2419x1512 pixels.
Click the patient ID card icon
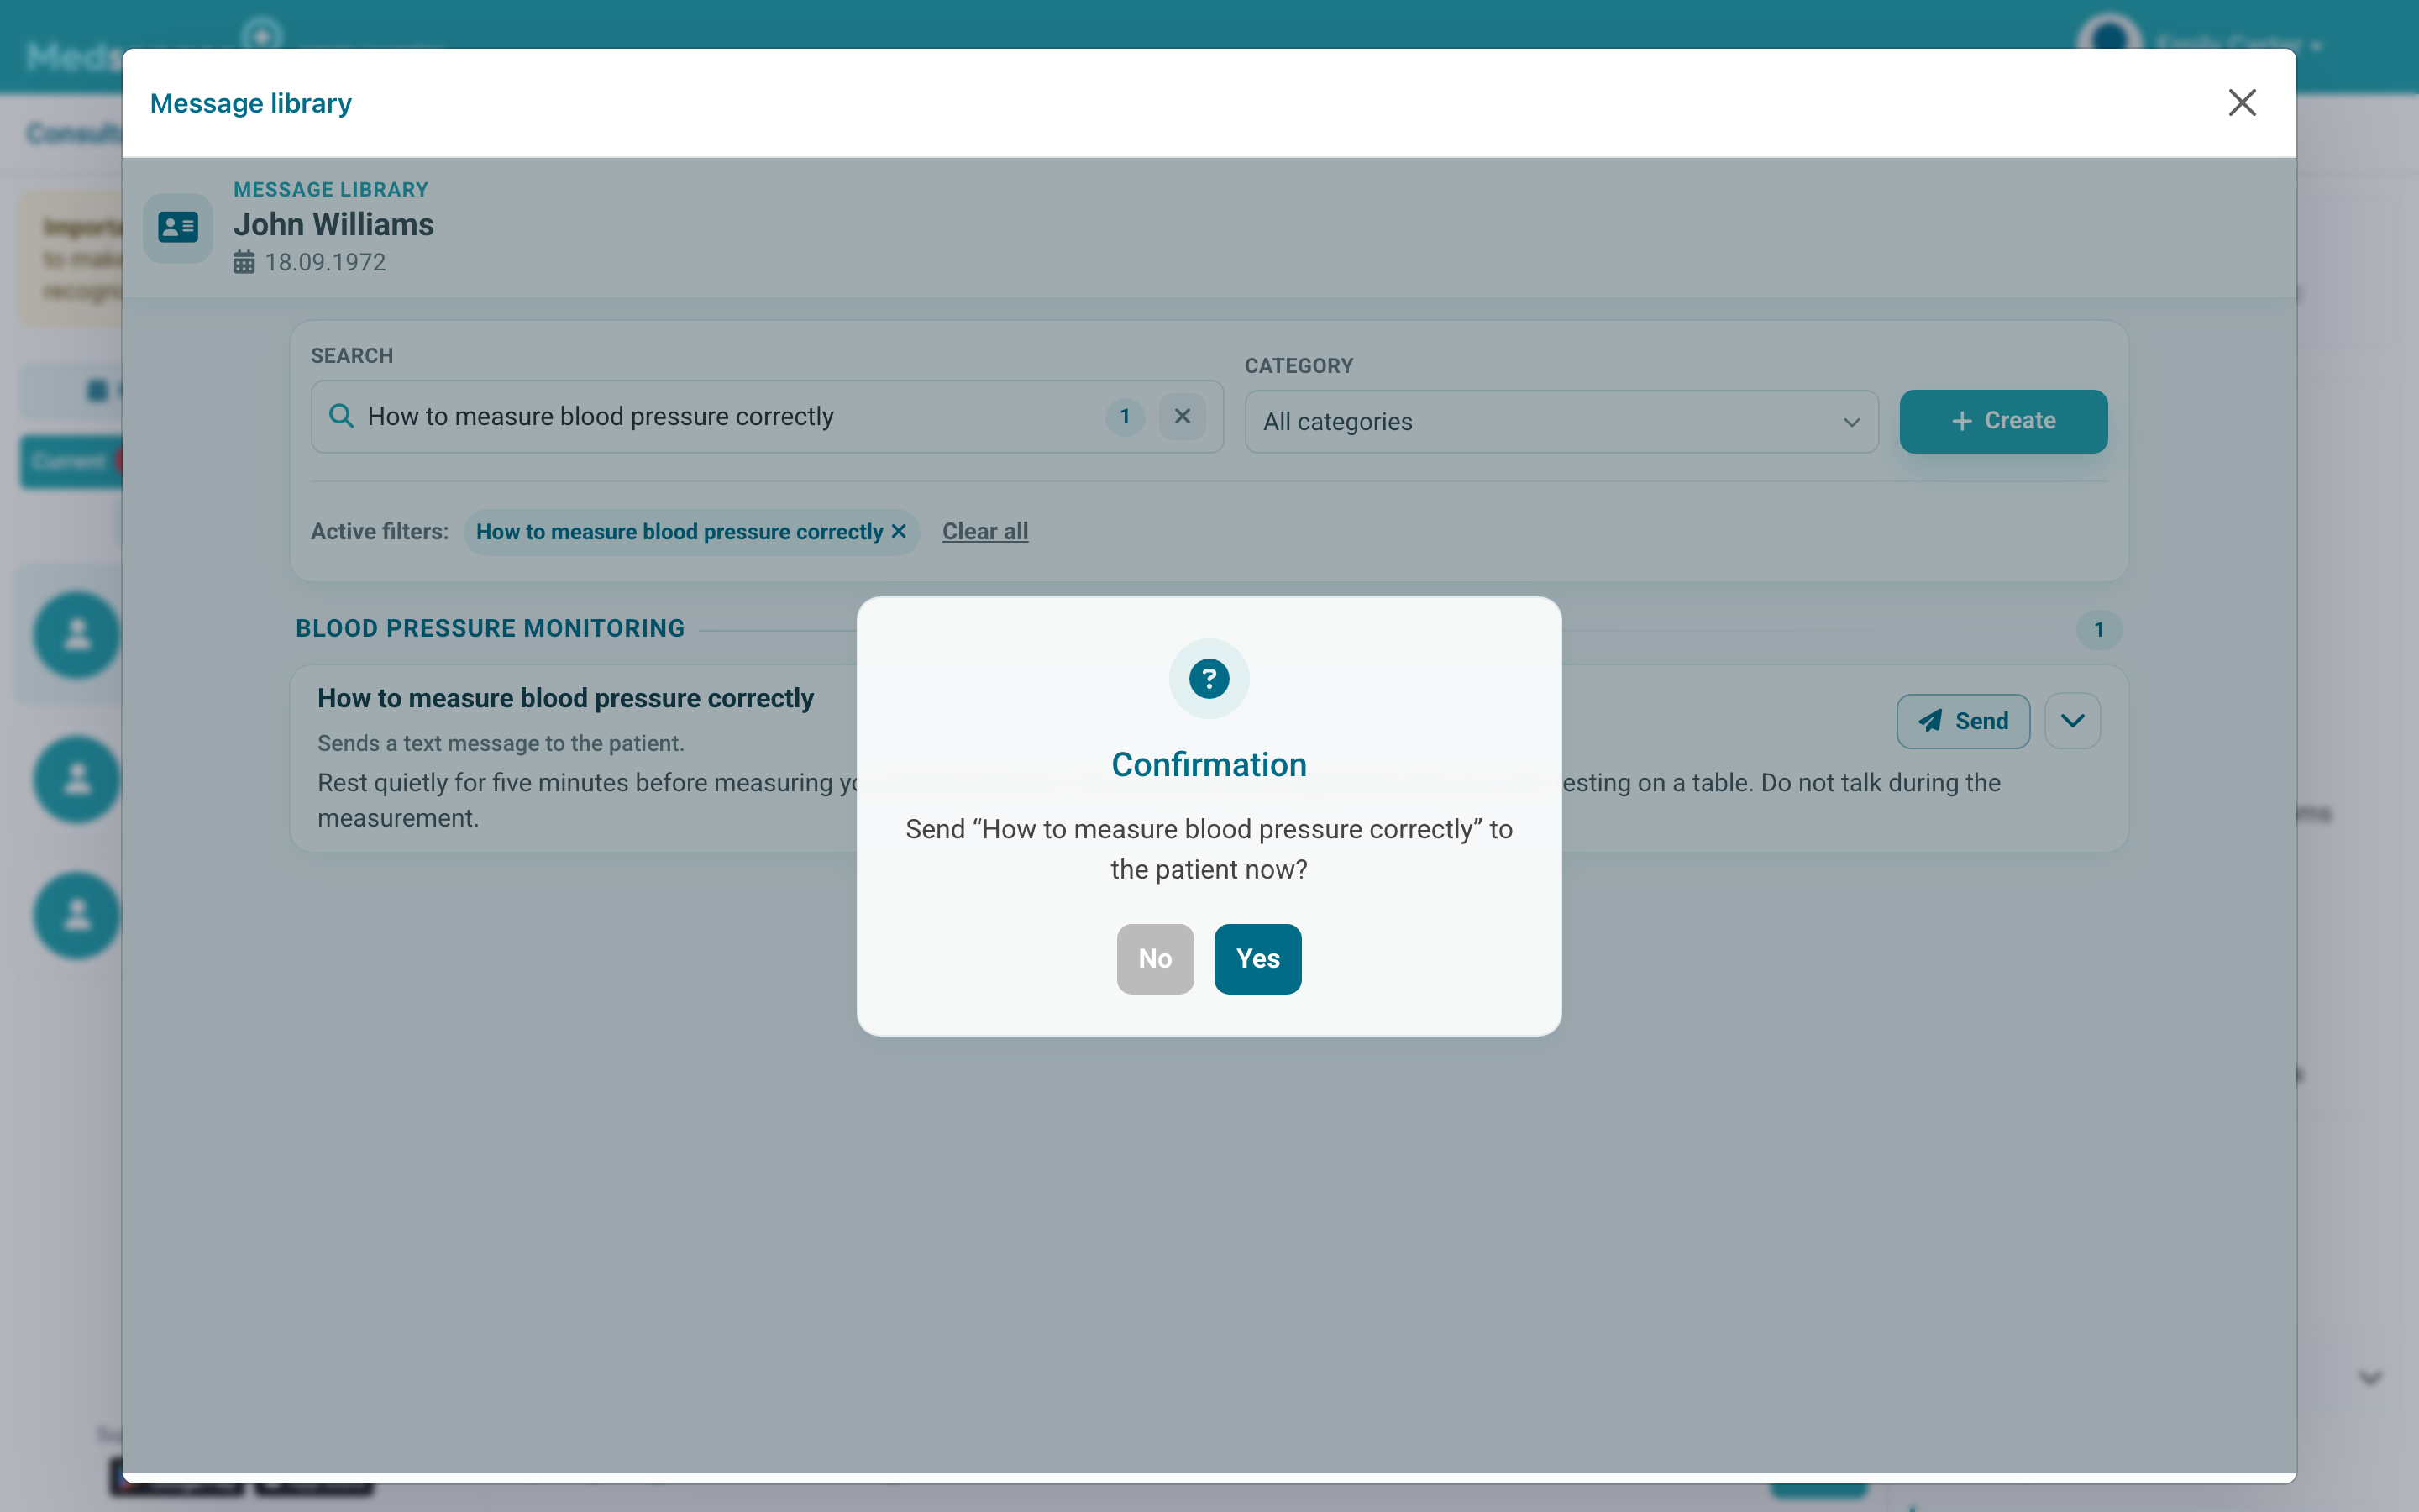tap(178, 228)
